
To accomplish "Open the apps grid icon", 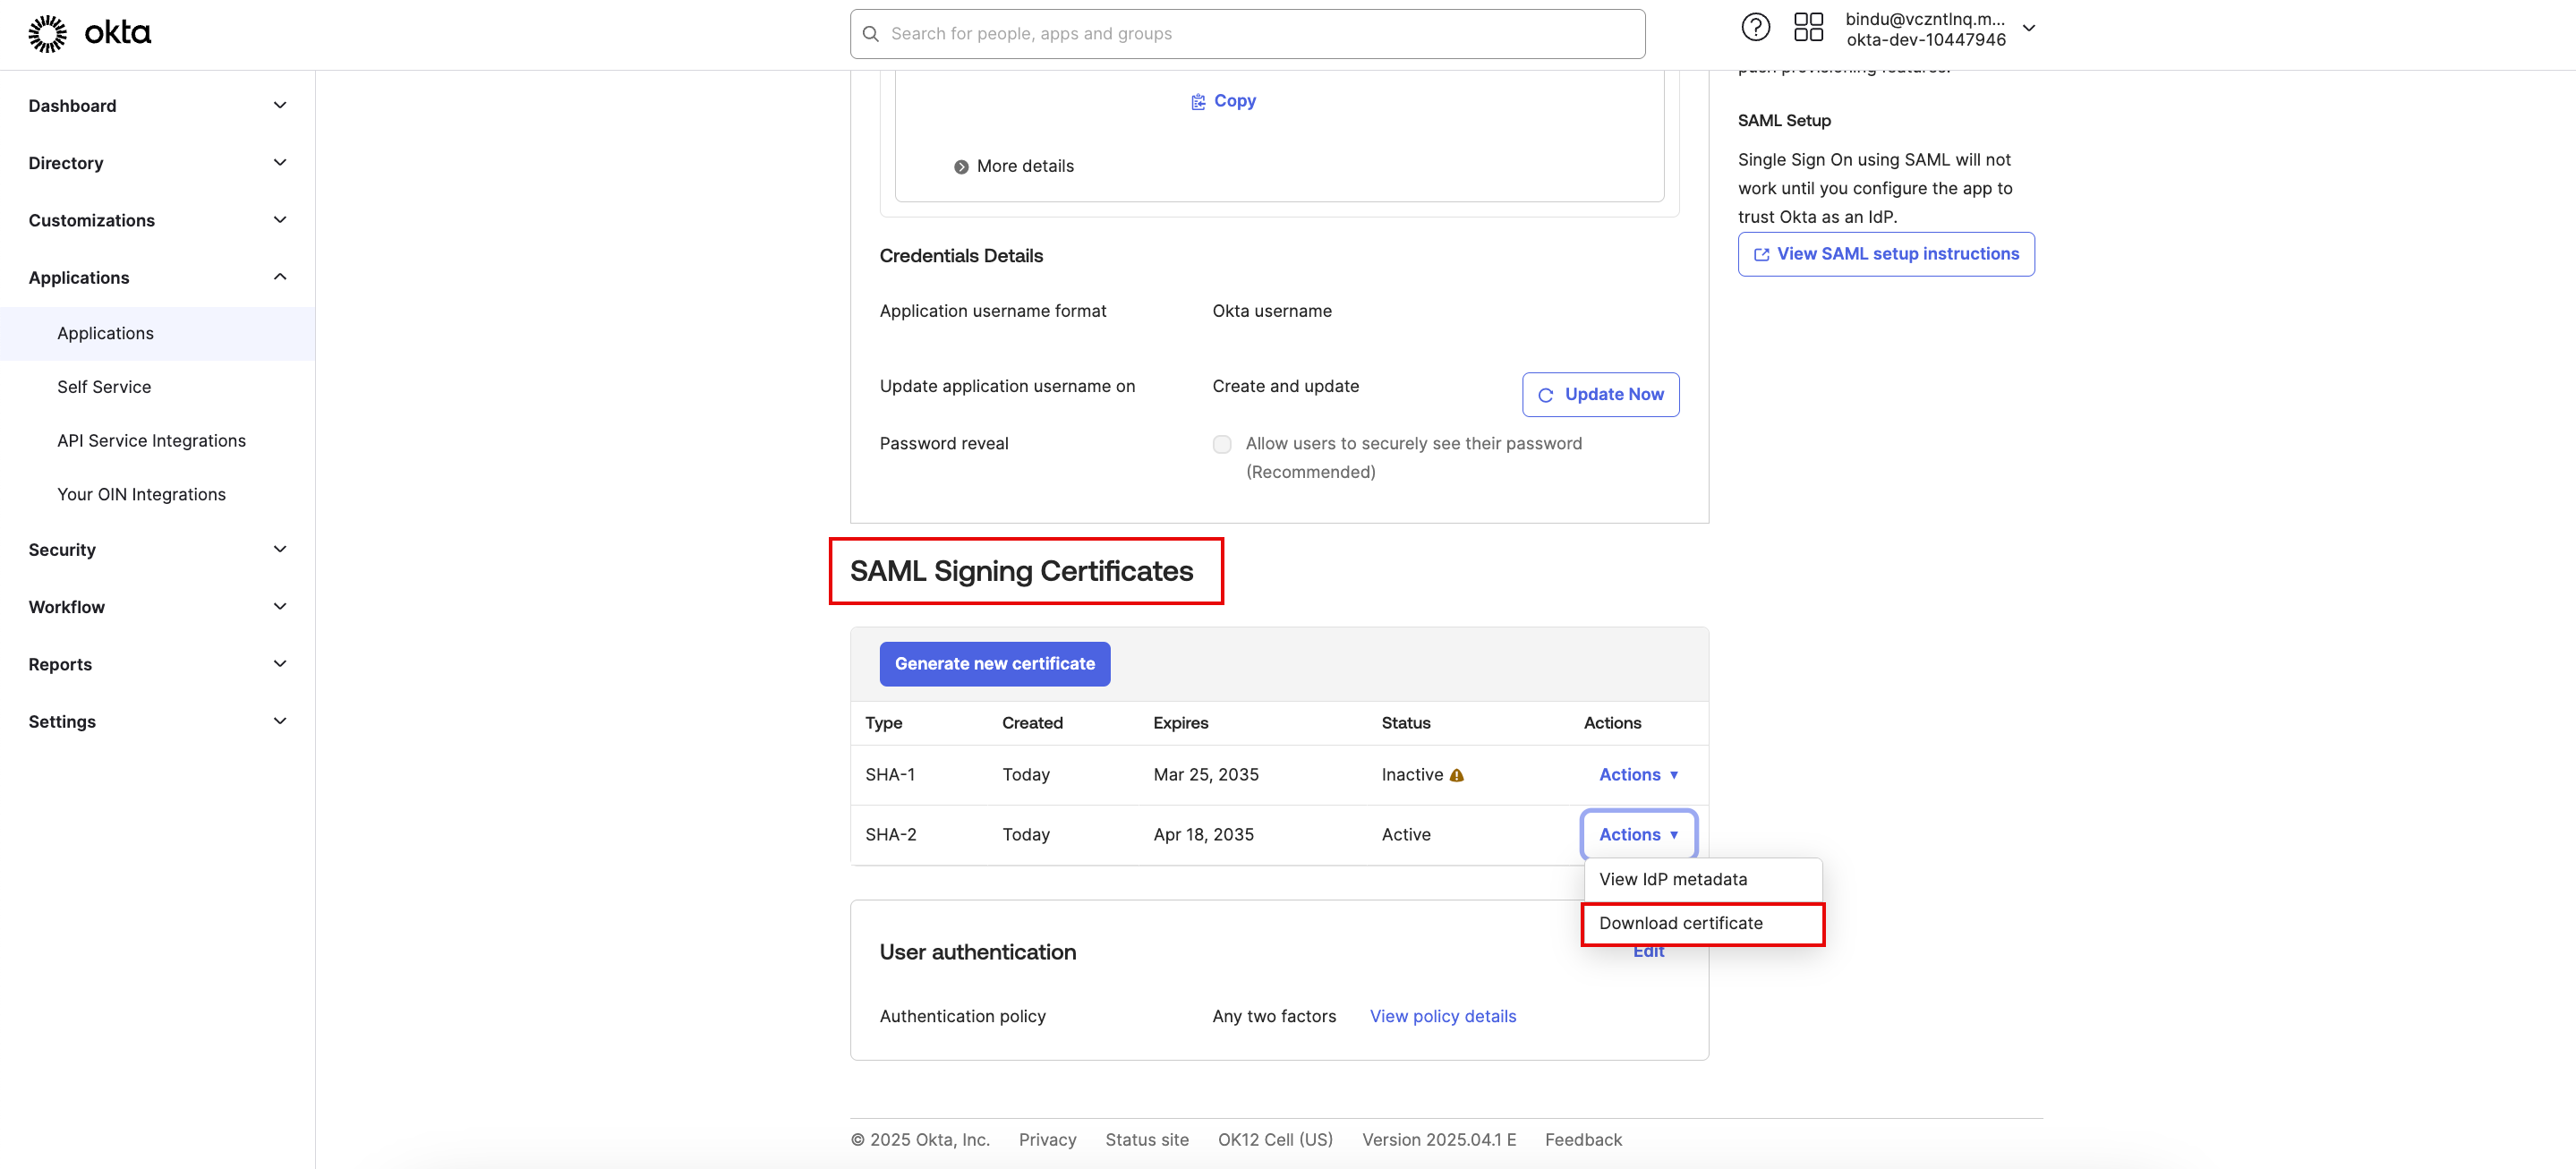I will tap(1808, 27).
